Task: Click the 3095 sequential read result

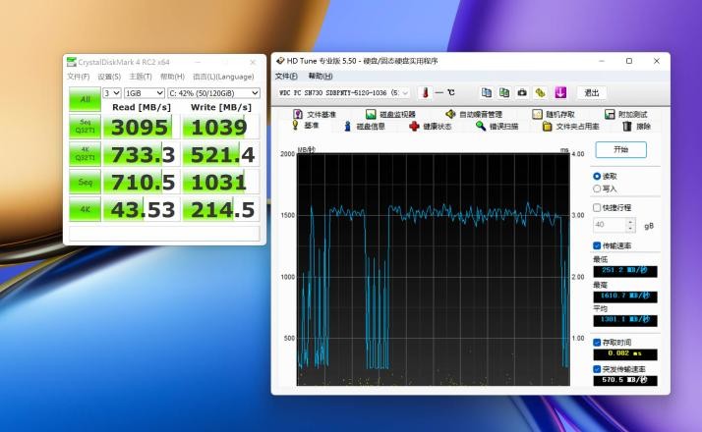Action: click(141, 127)
